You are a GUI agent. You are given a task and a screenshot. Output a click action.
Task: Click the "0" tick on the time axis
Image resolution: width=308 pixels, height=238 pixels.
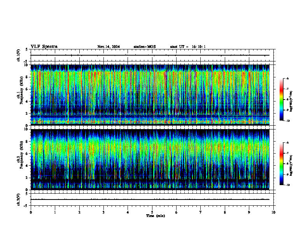(x=31, y=212)
